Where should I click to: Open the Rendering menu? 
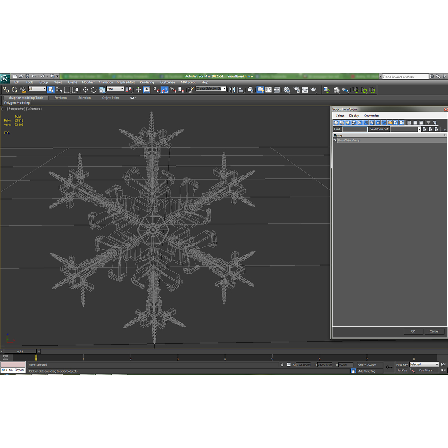tap(147, 82)
